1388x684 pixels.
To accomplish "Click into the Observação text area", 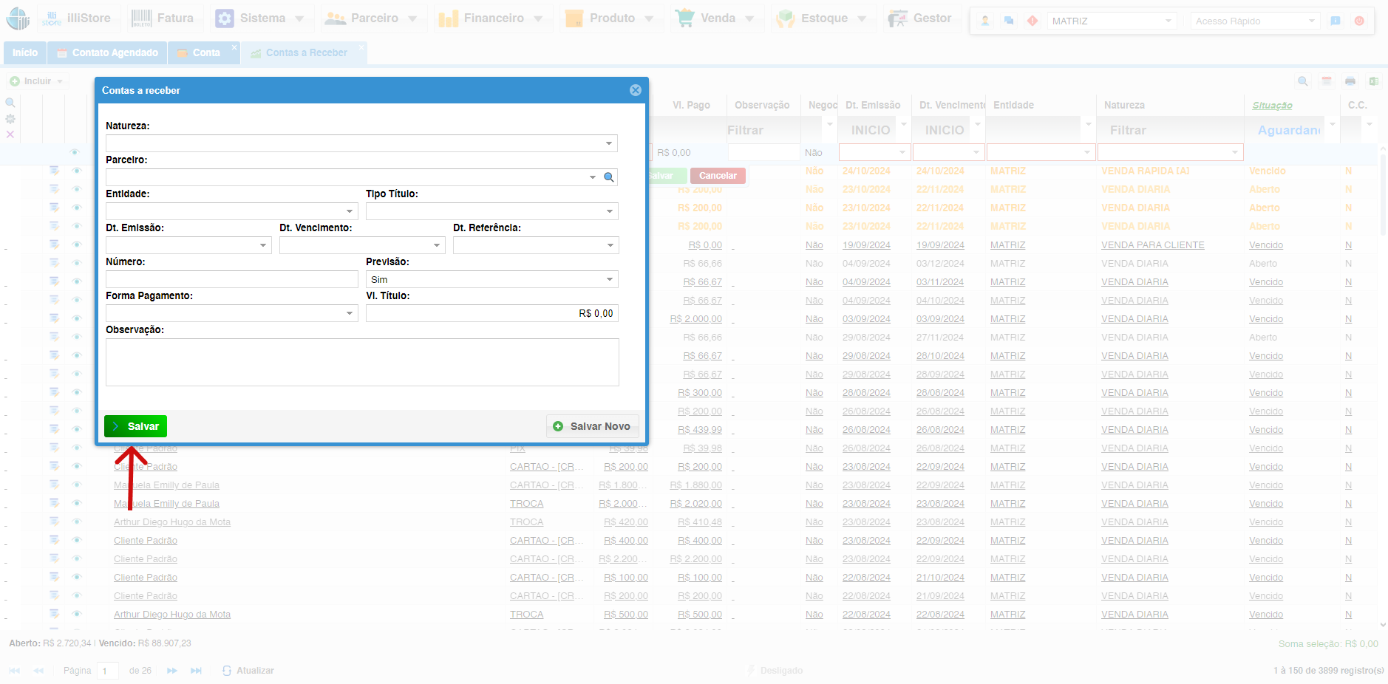I will pyautogui.click(x=362, y=362).
